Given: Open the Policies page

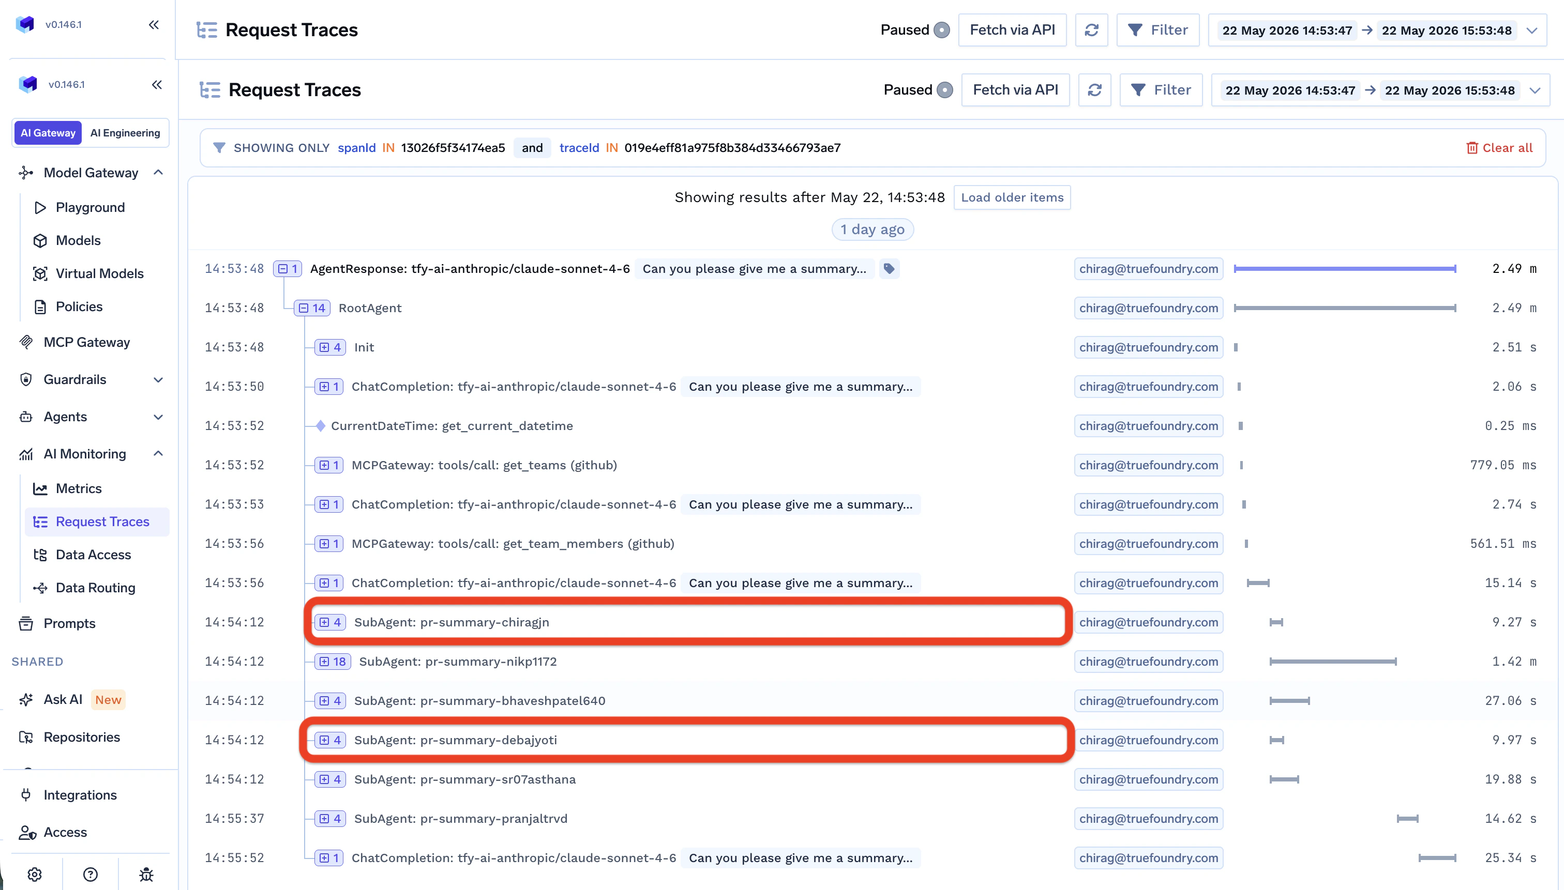Looking at the screenshot, I should pyautogui.click(x=80, y=307).
